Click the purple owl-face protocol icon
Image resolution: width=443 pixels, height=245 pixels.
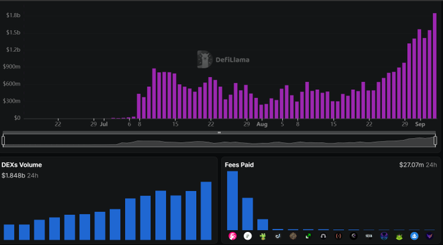coord(384,236)
